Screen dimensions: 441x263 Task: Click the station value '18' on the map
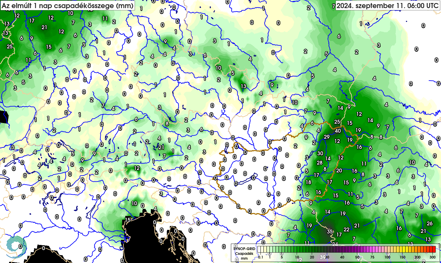308,182
